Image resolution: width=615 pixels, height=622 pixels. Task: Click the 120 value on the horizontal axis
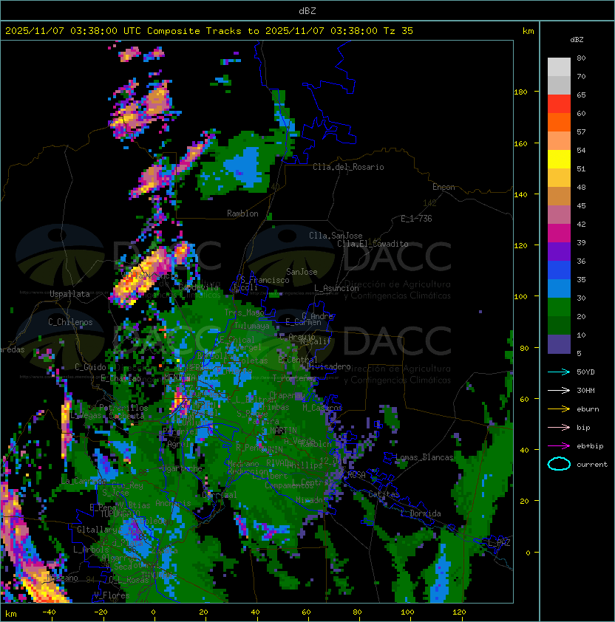(459, 612)
